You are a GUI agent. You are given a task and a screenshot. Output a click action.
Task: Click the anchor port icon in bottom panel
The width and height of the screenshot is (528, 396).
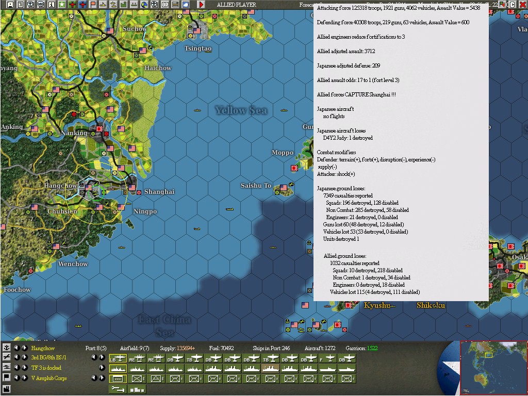pos(6,348)
